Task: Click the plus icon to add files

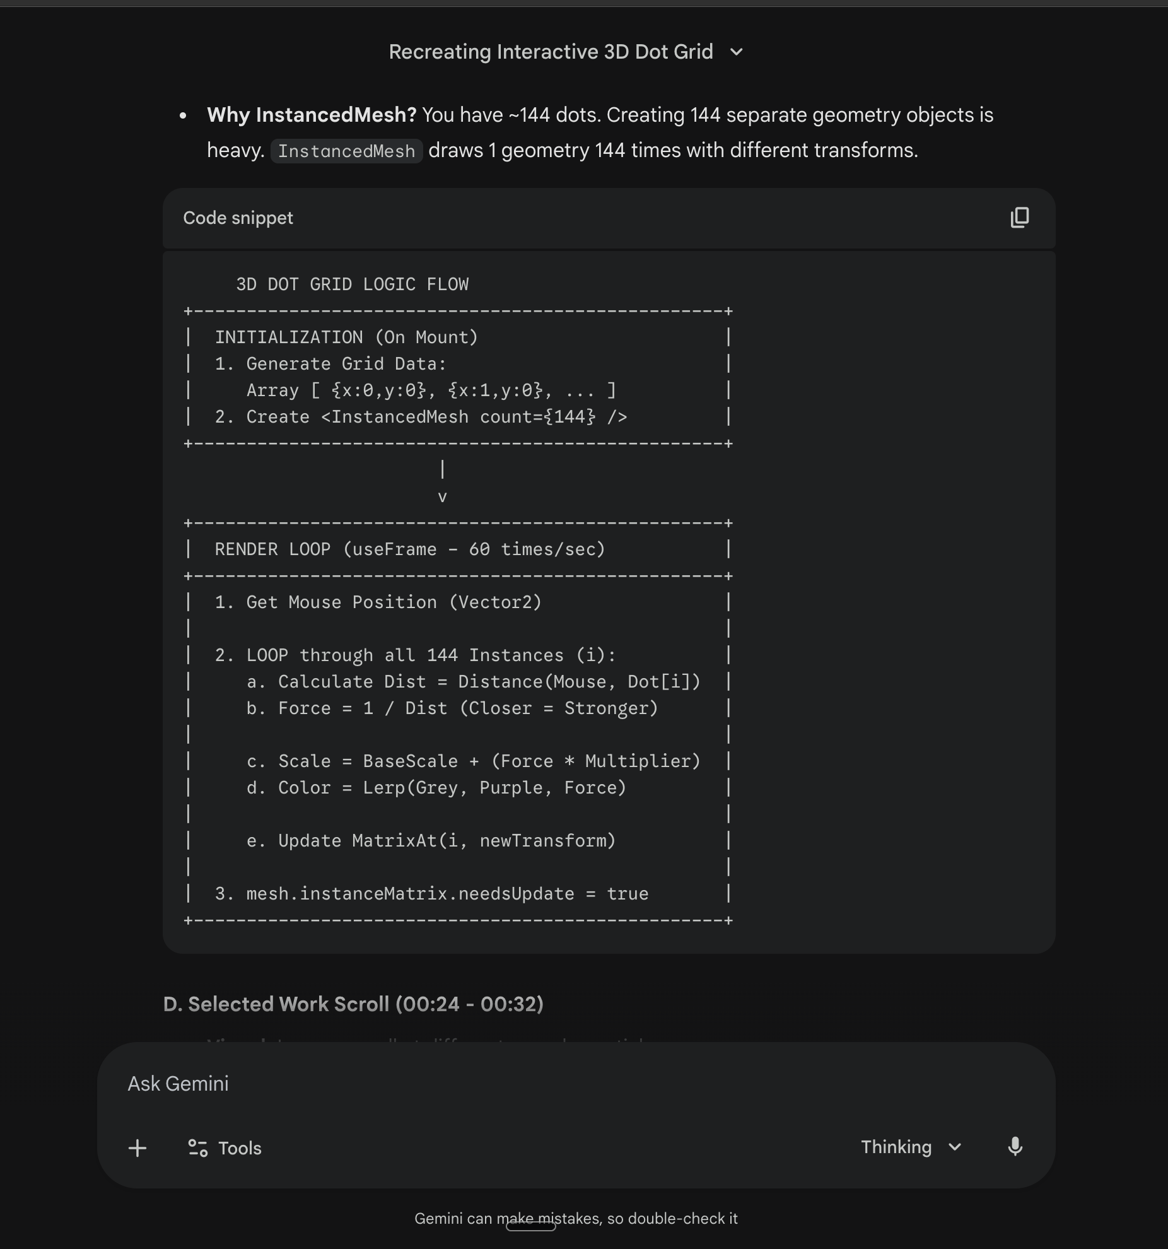Action: point(137,1147)
